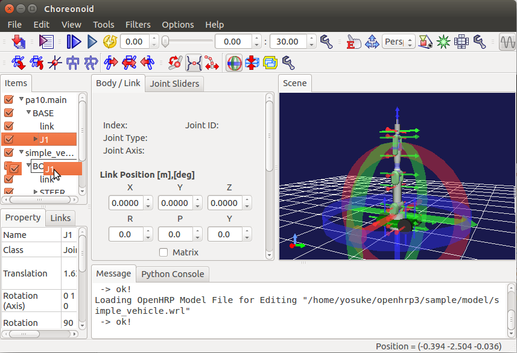The width and height of the screenshot is (517, 353).
Task: Click the script run icon with purple arrow
Action: [46, 42]
